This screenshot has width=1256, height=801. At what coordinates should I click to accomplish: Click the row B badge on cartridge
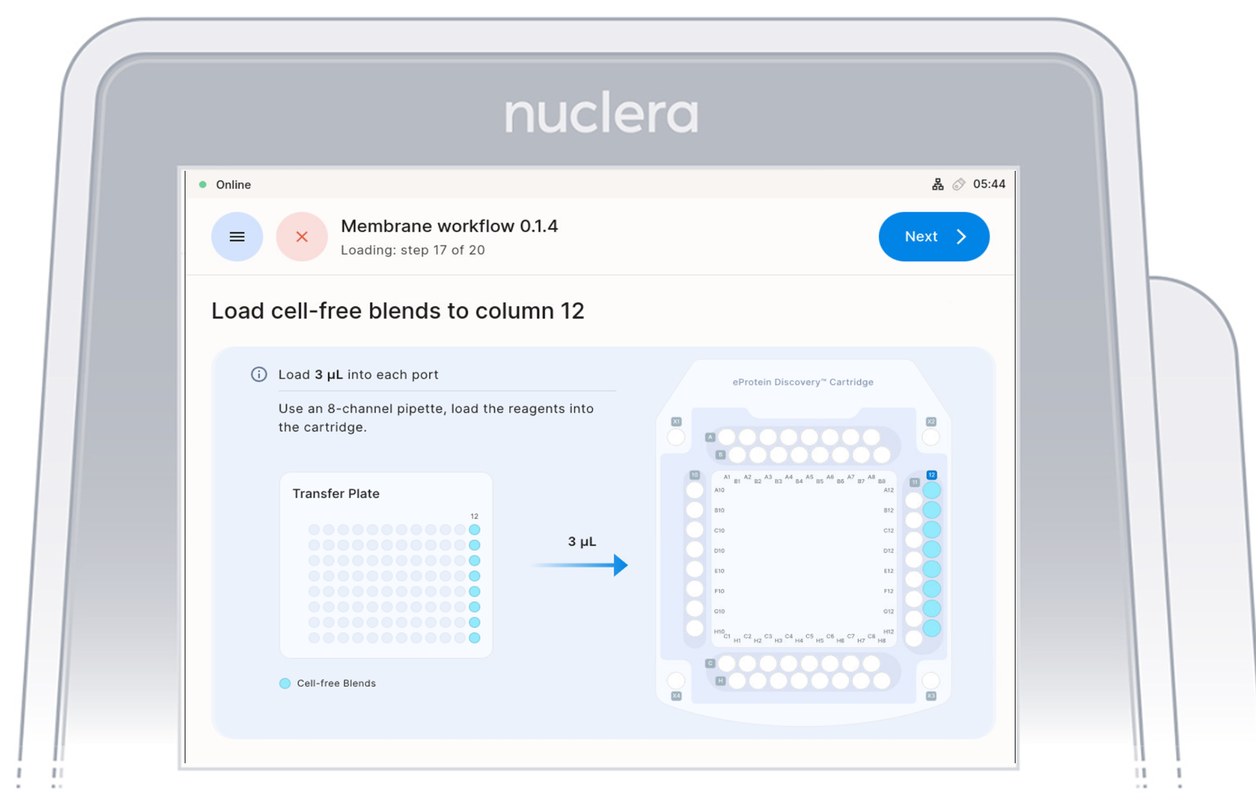[x=720, y=455]
